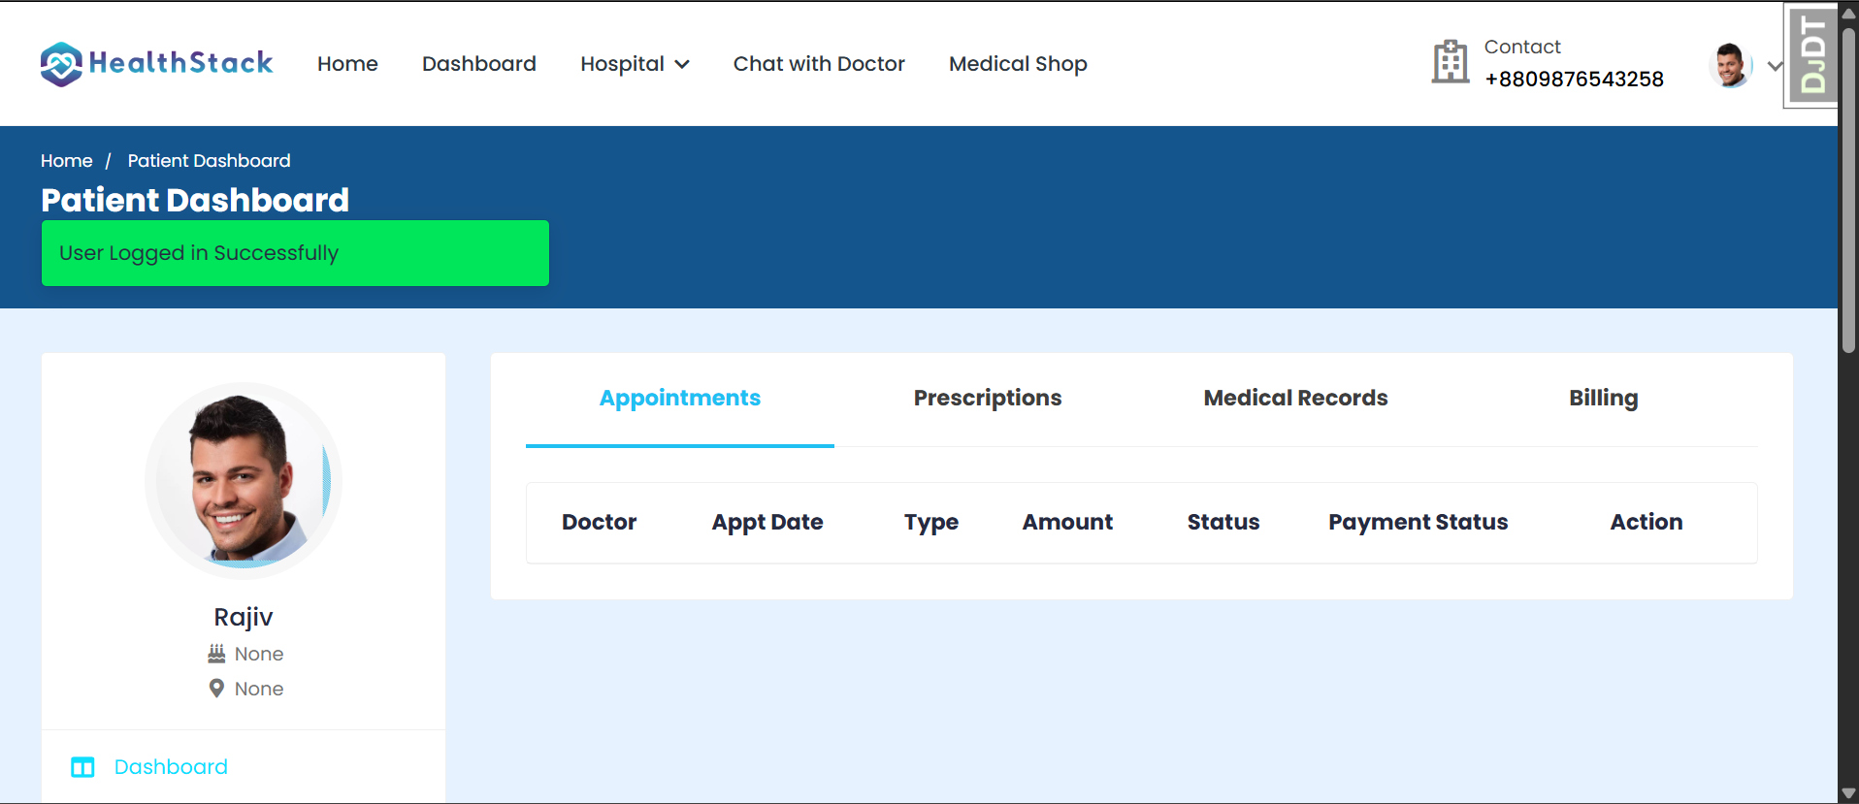Image resolution: width=1859 pixels, height=804 pixels.
Task: Go to Medical Shop in navigation
Action: (x=1018, y=64)
